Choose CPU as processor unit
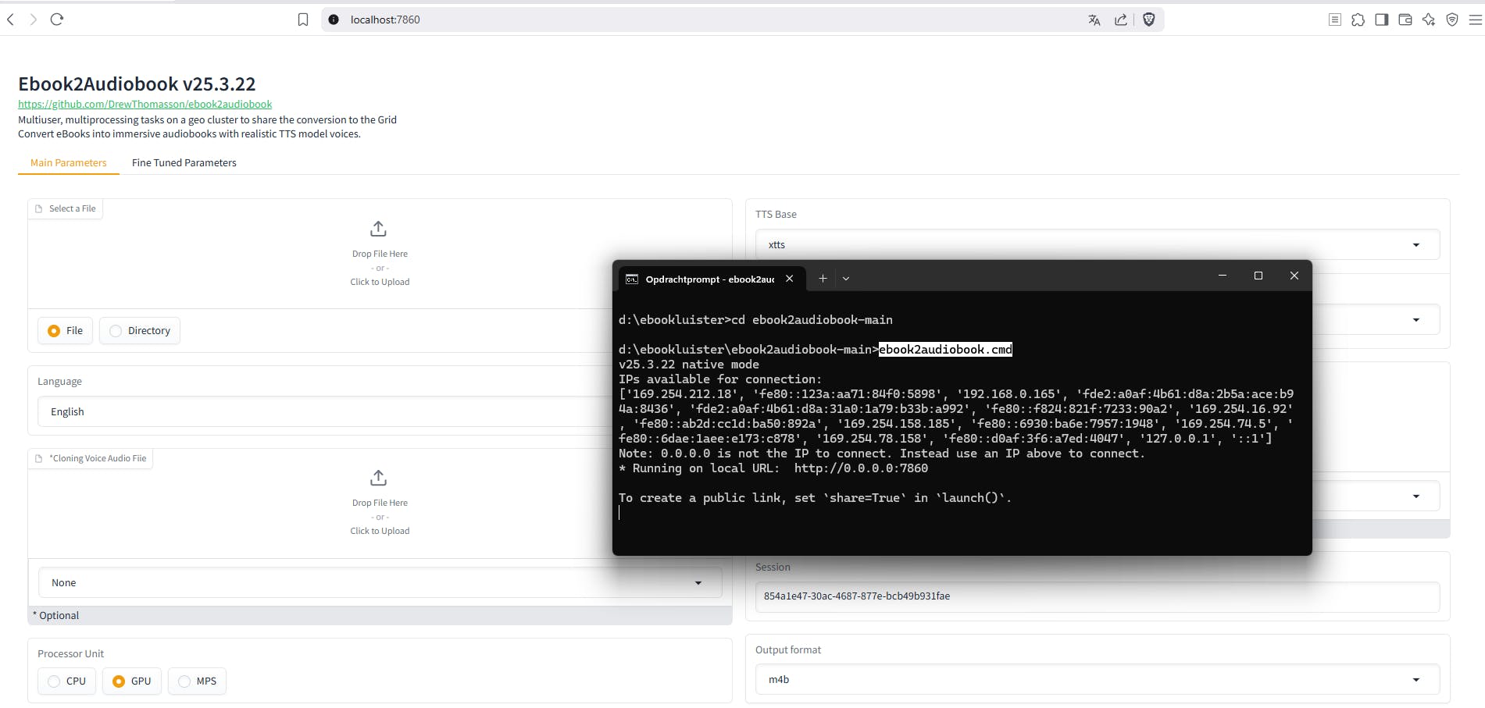This screenshot has height=708, width=1485. tap(67, 681)
